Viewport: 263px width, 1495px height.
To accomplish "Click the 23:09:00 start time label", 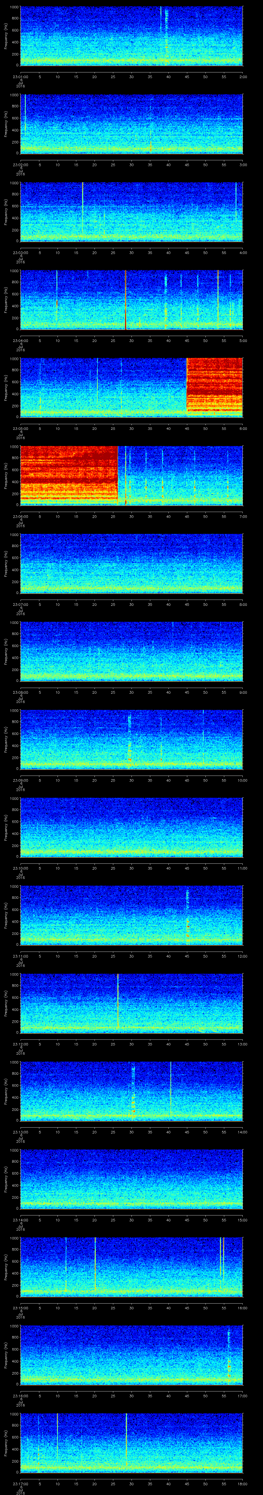I will [x=20, y=780].
